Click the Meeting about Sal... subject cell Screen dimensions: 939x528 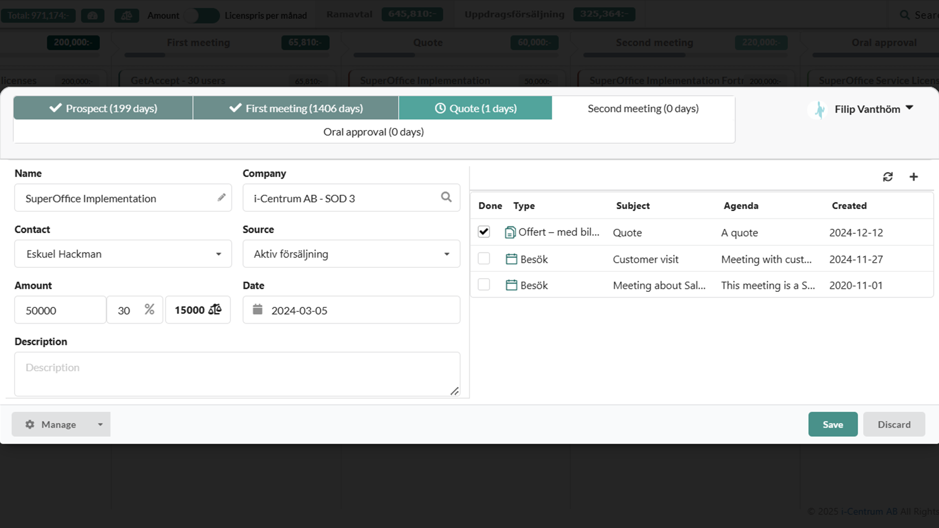(x=659, y=286)
